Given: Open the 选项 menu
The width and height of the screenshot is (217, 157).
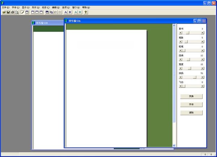Looking at the screenshot, I should pyautogui.click(x=66, y=8).
